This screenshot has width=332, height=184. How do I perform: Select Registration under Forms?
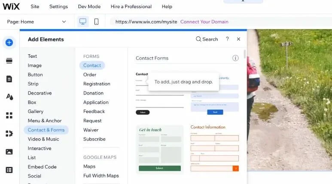(x=97, y=84)
